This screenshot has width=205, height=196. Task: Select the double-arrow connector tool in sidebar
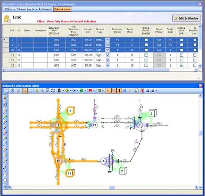pos(5,167)
